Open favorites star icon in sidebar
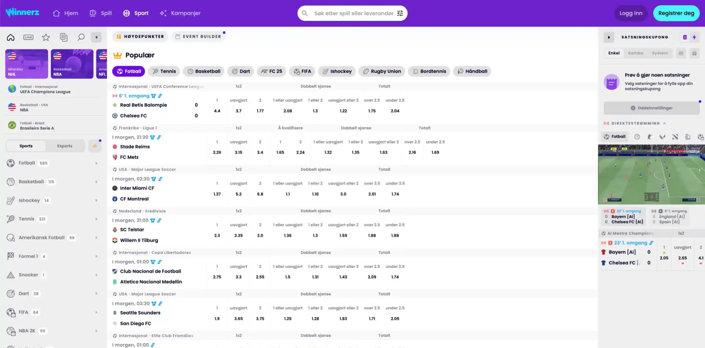Image resolution: width=705 pixels, height=348 pixels. [x=46, y=37]
